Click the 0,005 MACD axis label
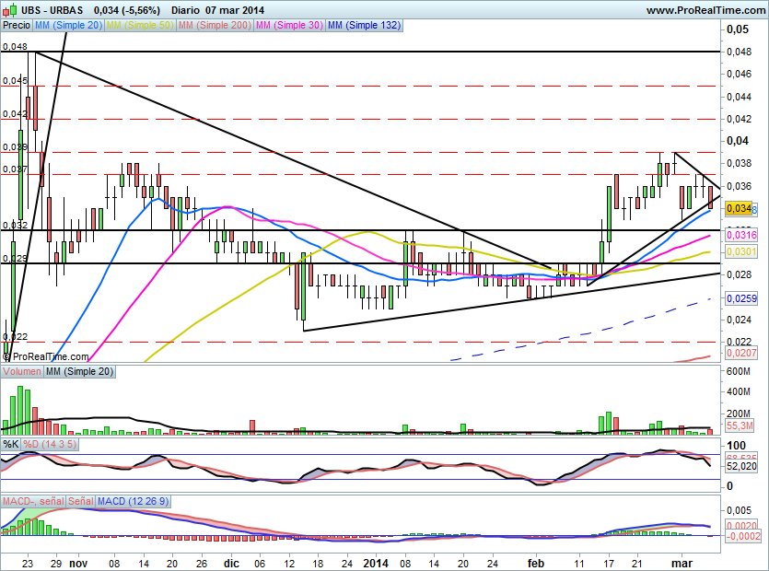This screenshot has height=571, width=769. pyautogui.click(x=740, y=510)
